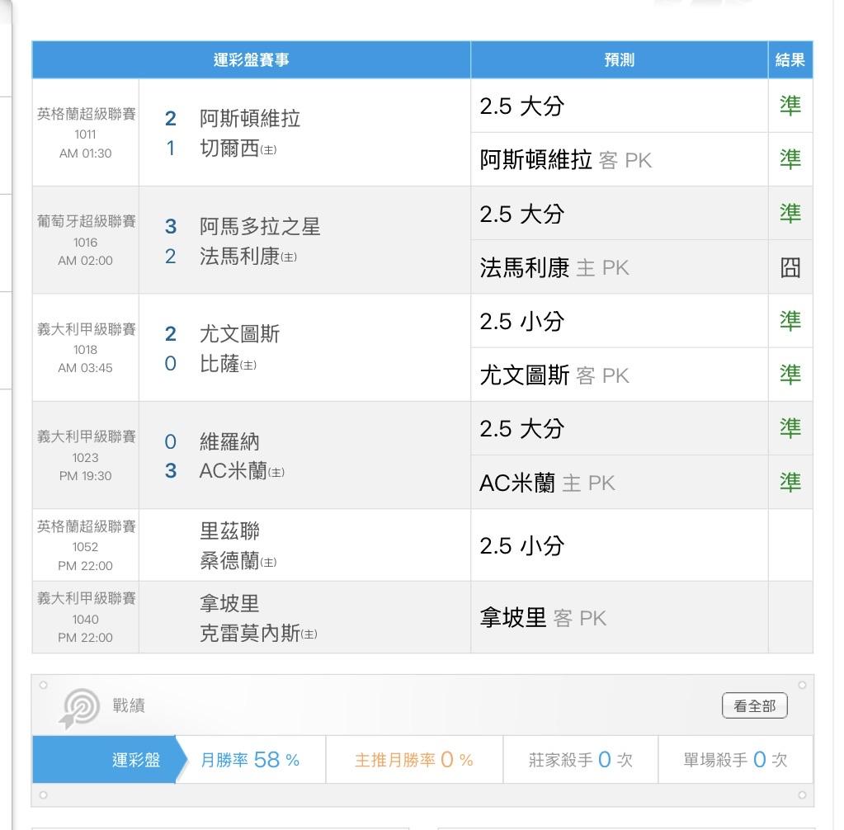Click the target dart icon beside 戰績
Image resolution: width=844 pixels, height=830 pixels.
(82, 706)
